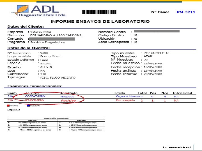Click the Fecha muestreo label

tap(125, 63)
